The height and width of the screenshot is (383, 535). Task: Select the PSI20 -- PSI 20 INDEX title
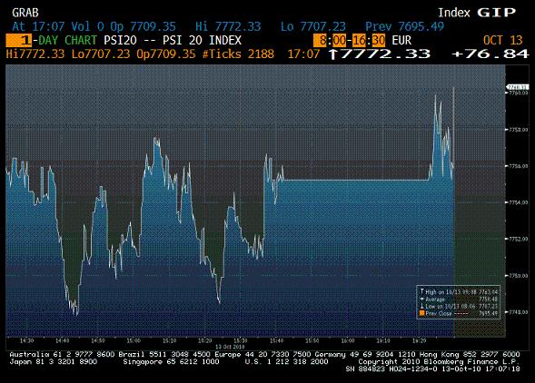tap(173, 40)
